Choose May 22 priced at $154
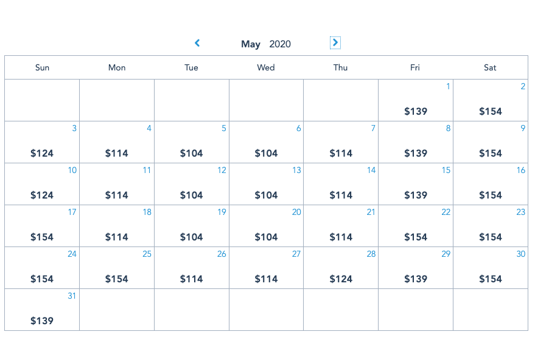535x340 pixels. (x=416, y=226)
